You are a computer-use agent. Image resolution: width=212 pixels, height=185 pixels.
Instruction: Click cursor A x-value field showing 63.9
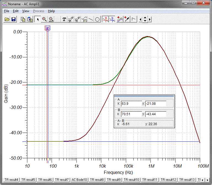(131, 104)
